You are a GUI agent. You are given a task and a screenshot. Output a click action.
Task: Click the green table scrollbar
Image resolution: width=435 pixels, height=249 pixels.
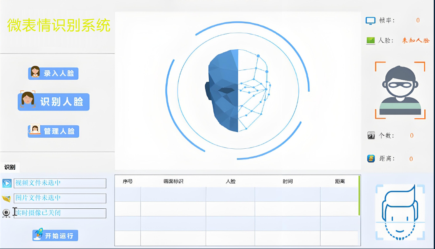(x=359, y=196)
